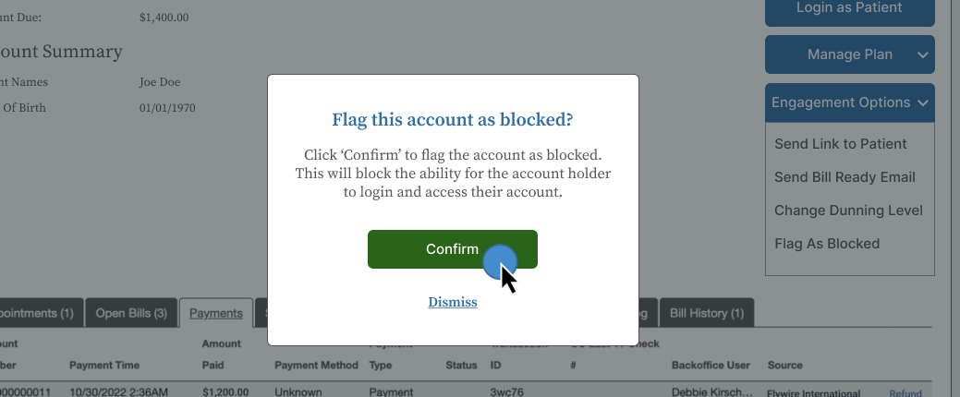Click the Engagement Options header label
Image resolution: width=960 pixels, height=397 pixels.
840,103
